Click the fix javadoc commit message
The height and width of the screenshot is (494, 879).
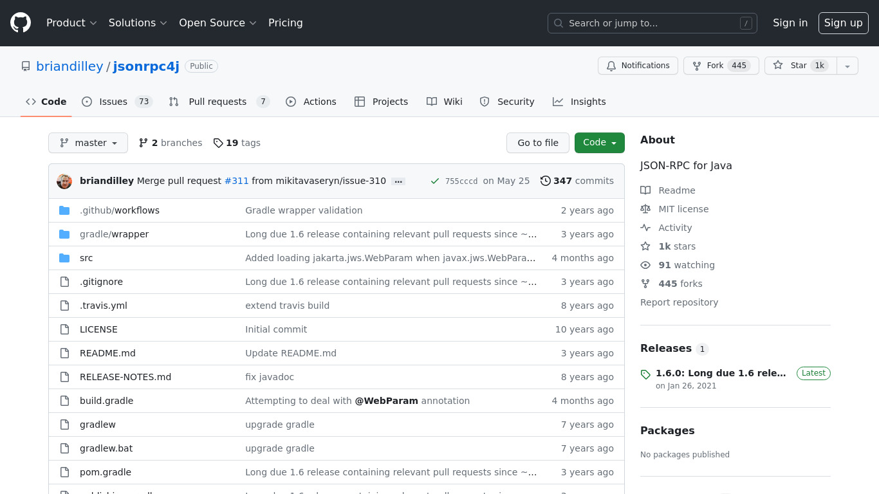[x=270, y=377]
